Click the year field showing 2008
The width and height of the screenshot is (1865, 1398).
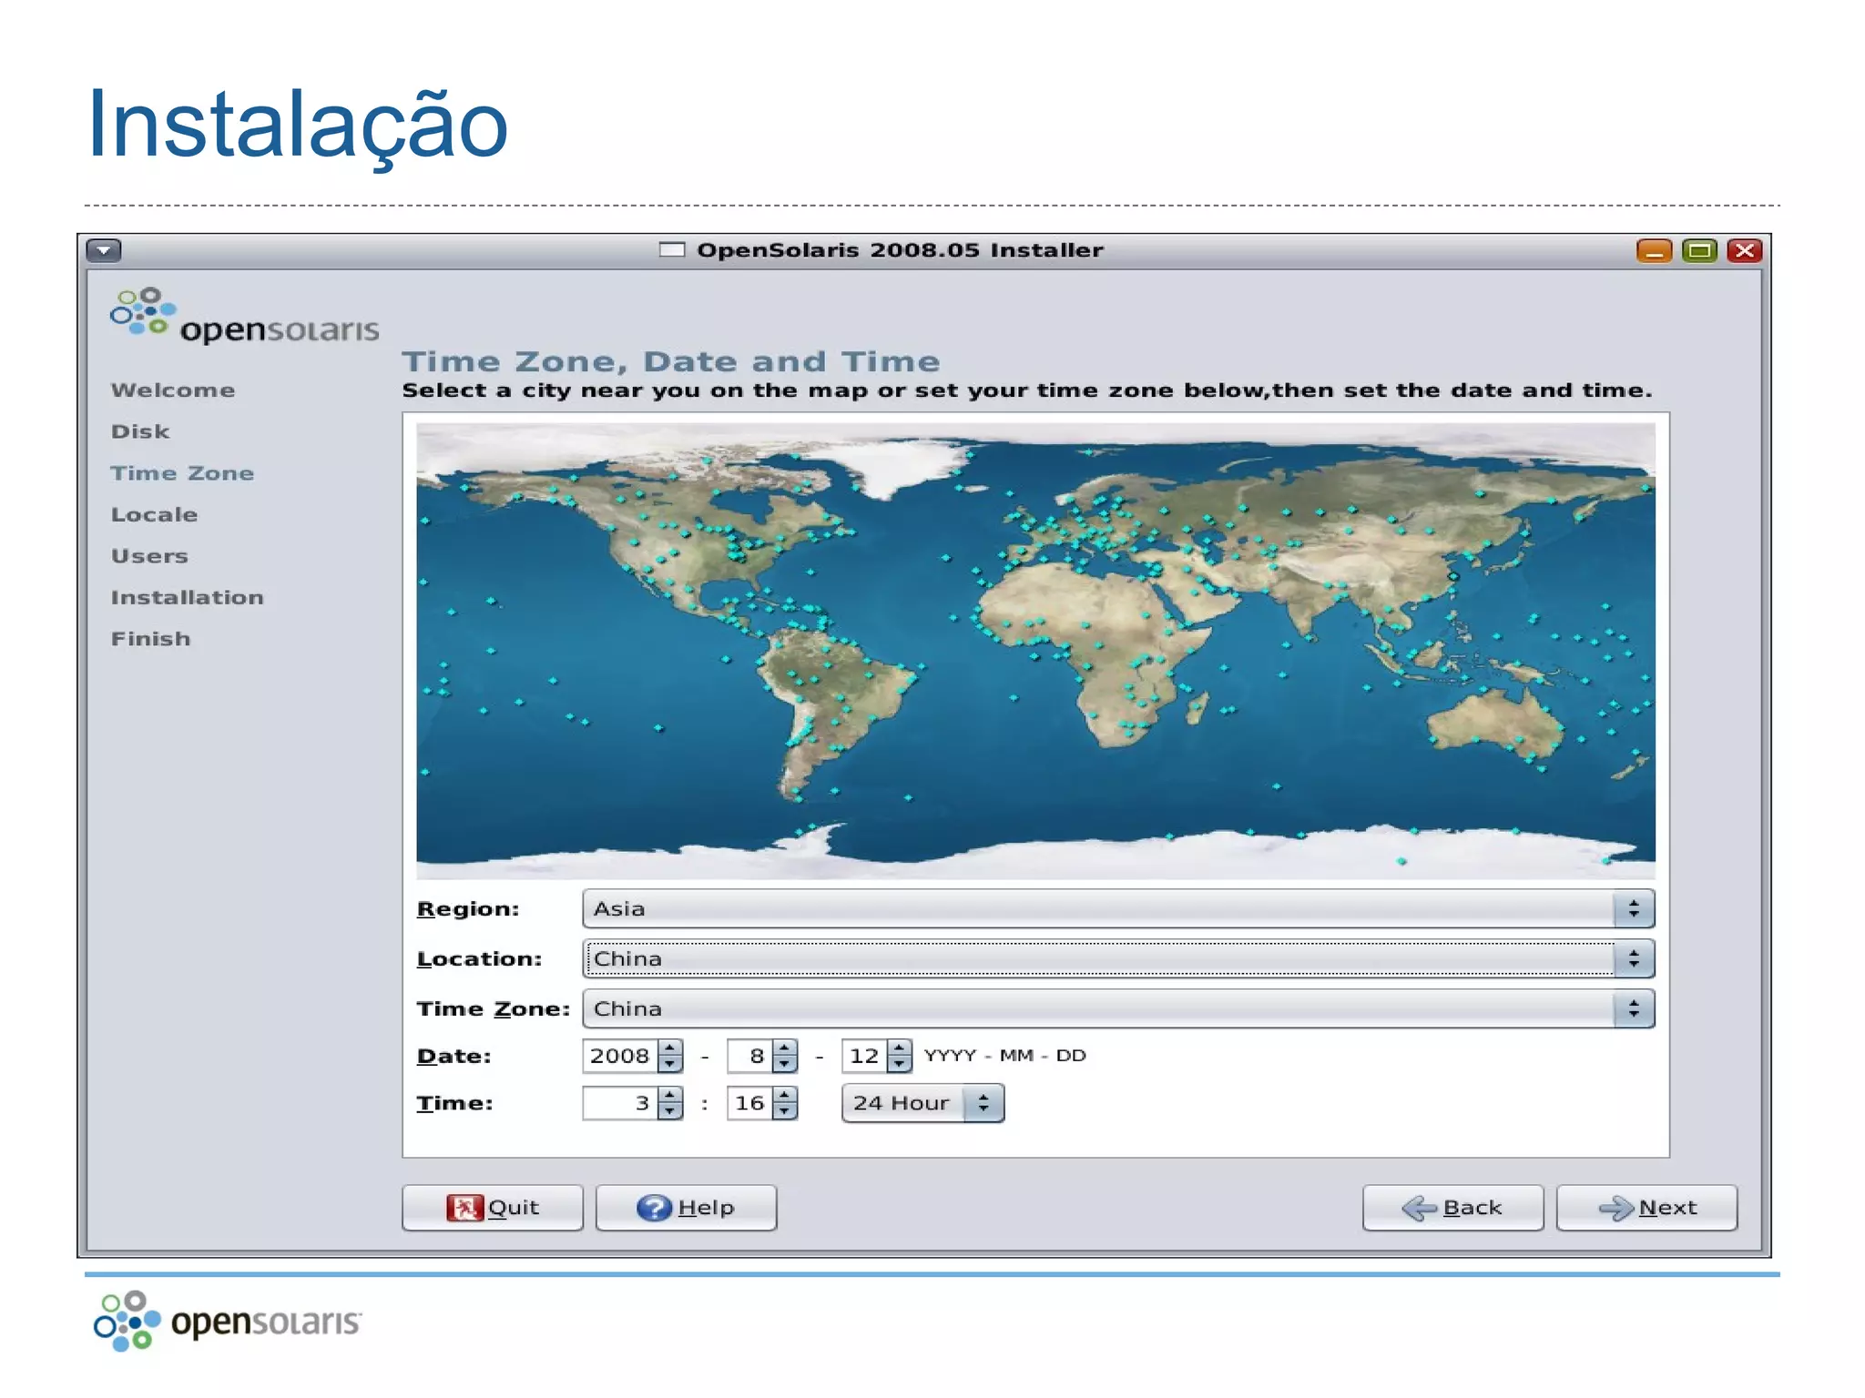point(619,1056)
